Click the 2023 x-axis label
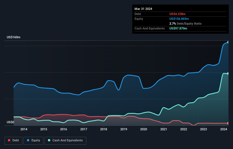The image size is (233, 149). click(203, 129)
